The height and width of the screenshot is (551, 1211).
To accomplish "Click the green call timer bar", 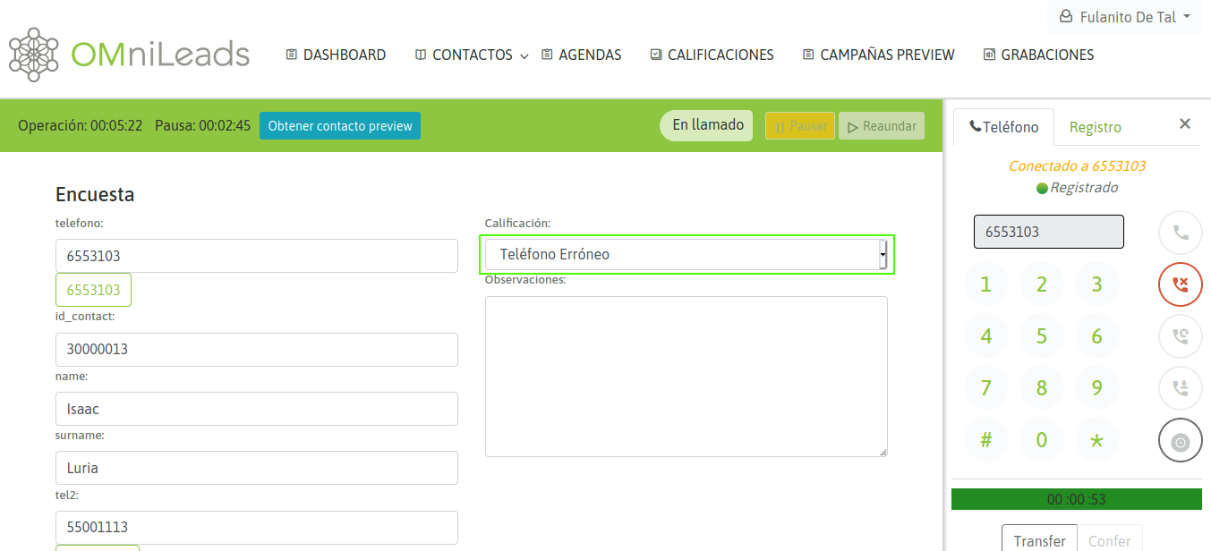I will (1076, 499).
